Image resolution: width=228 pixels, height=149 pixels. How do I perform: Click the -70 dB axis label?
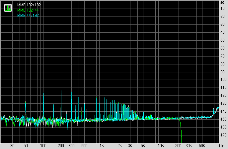click(x=222, y=56)
